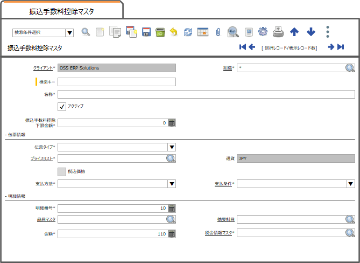Toggle the 税込価格 checkbox

click(x=62, y=172)
